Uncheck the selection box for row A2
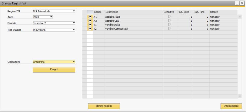This screenshot has height=112, width=246. (x=90, y=21)
